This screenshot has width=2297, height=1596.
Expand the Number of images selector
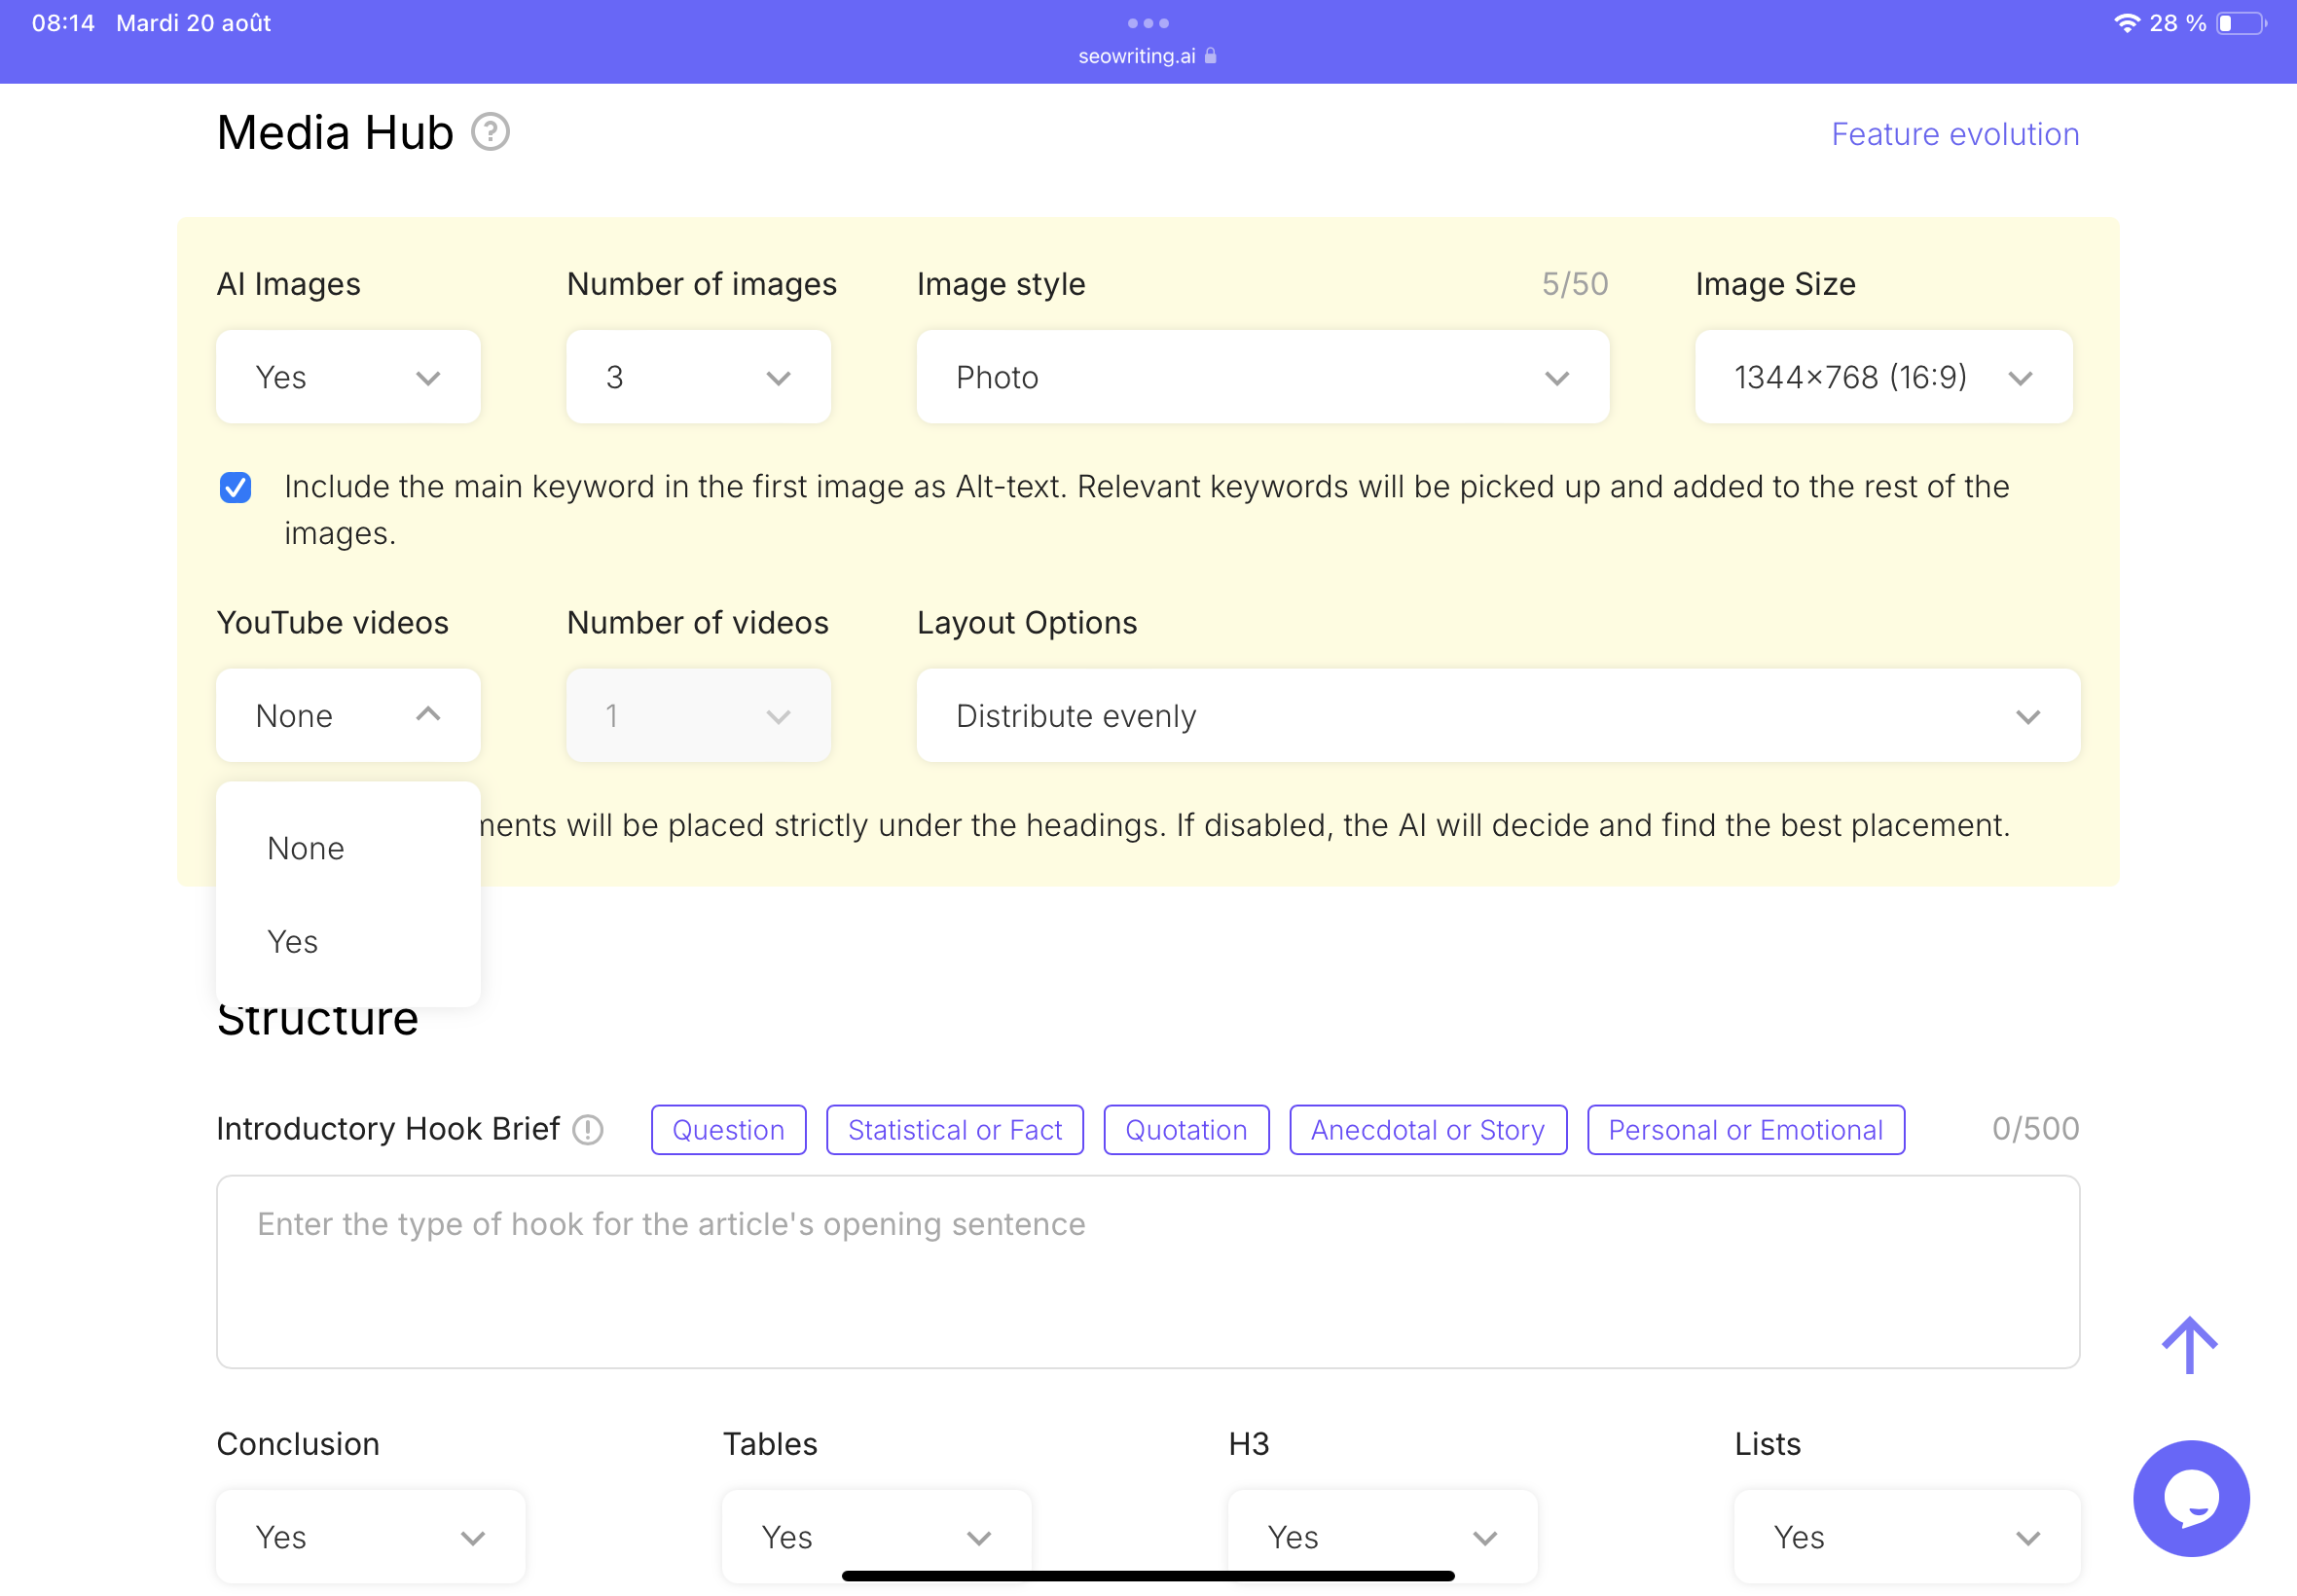[x=700, y=375]
